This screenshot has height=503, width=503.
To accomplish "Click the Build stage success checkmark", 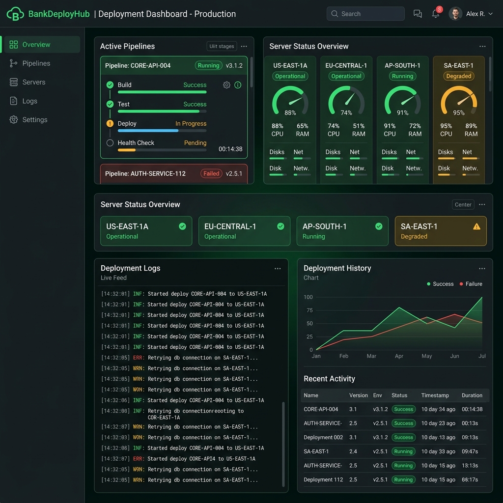I will point(110,84).
